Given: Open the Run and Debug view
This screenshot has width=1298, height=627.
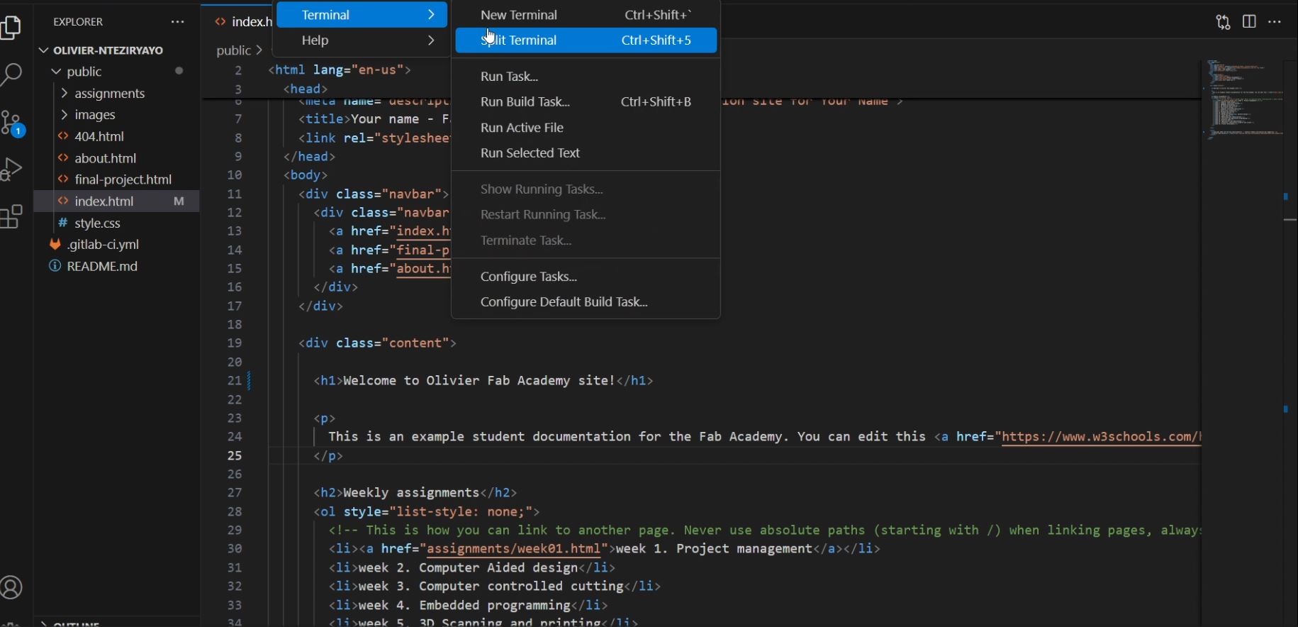Looking at the screenshot, I should point(11,169).
